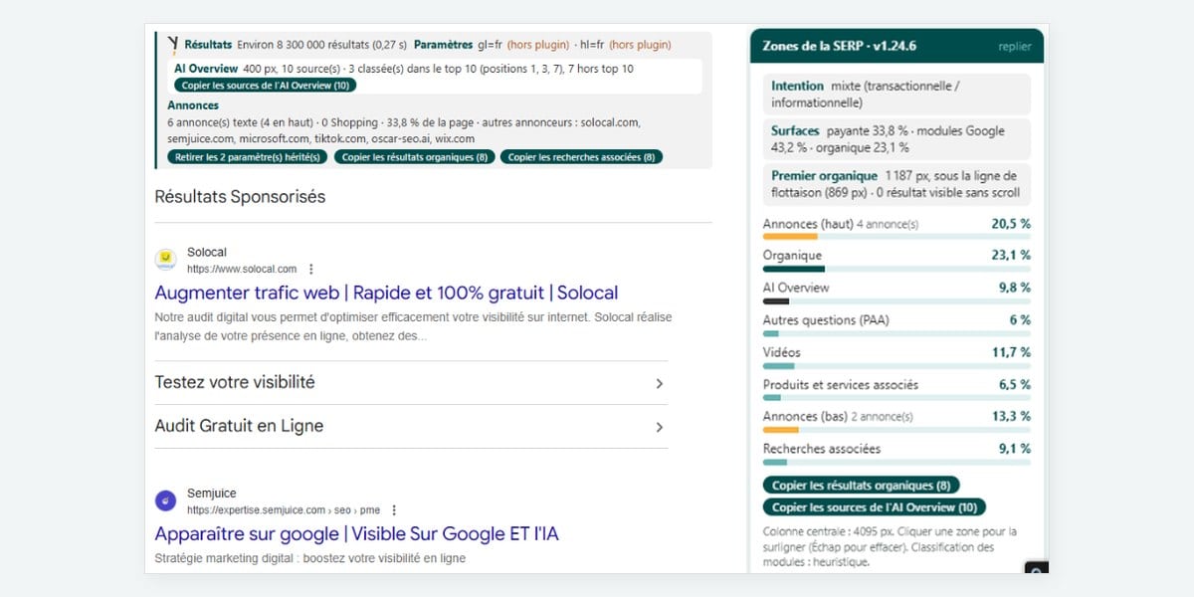
Task: Click the 13,3 % Annonces (bas) value
Action: 1011,417
